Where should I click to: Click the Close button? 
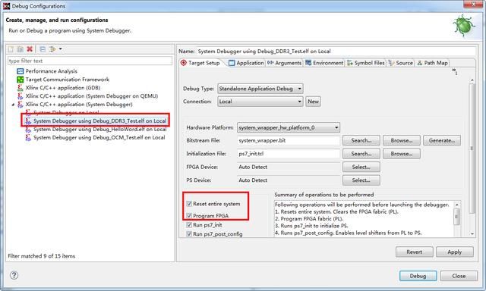pyautogui.click(x=459, y=276)
